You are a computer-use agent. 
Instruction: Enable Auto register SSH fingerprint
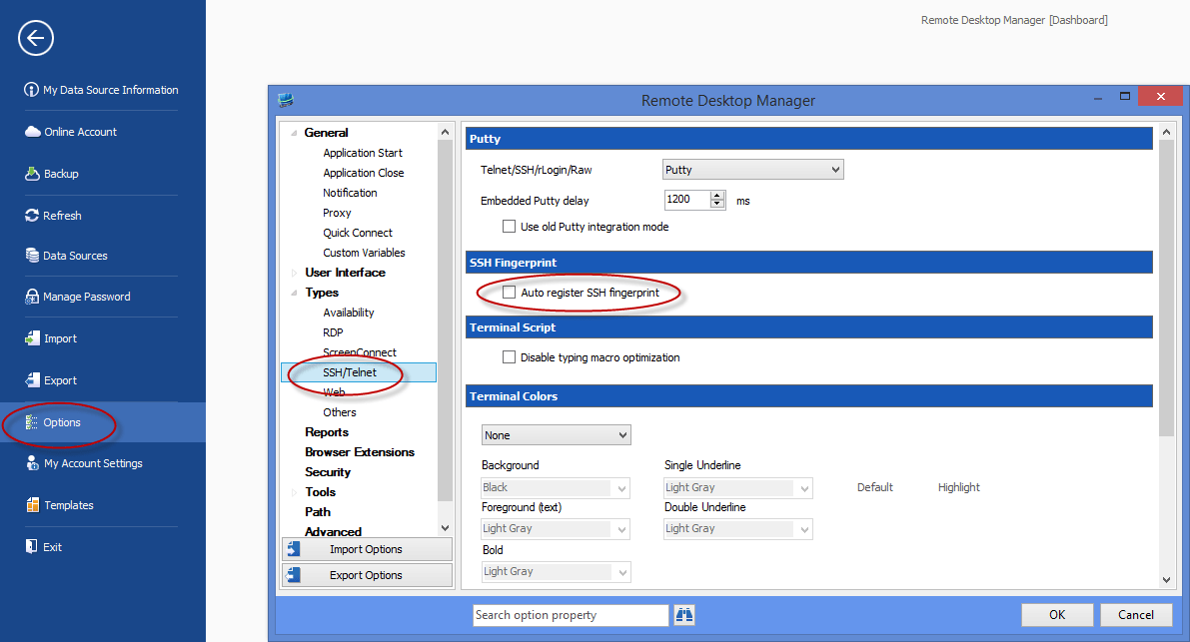click(x=509, y=292)
